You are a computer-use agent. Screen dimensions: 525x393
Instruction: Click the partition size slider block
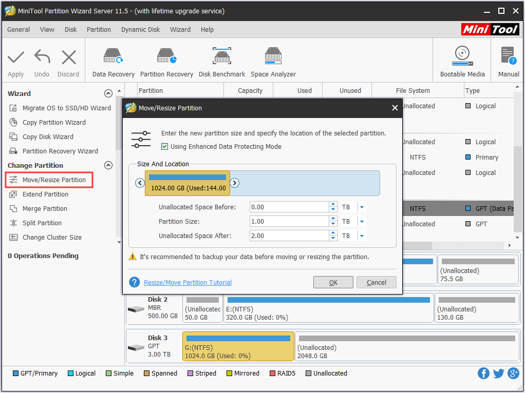coord(188,183)
